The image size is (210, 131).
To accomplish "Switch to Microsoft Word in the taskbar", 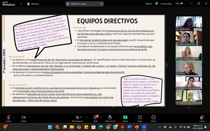I will (129, 127).
